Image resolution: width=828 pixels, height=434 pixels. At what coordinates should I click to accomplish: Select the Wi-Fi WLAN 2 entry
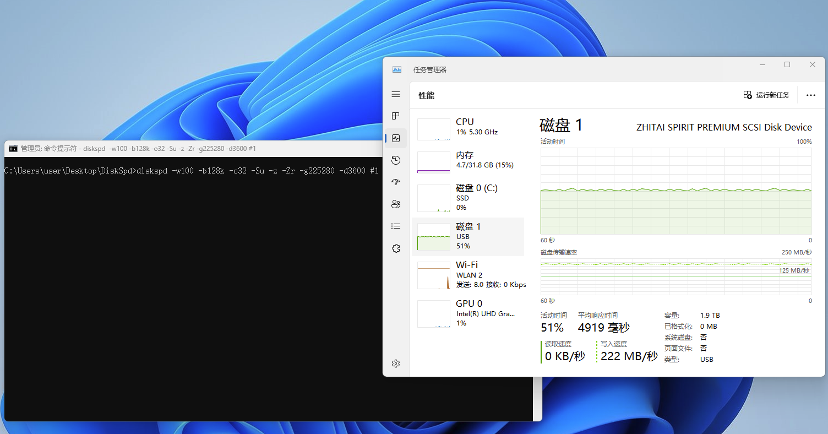(468, 275)
